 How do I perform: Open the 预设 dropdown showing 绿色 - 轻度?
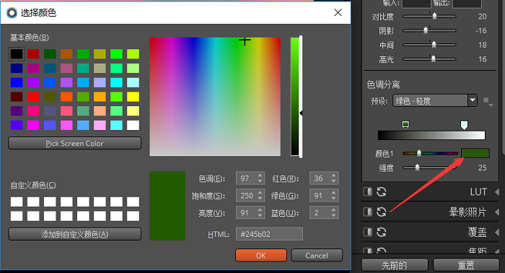[x=435, y=101]
